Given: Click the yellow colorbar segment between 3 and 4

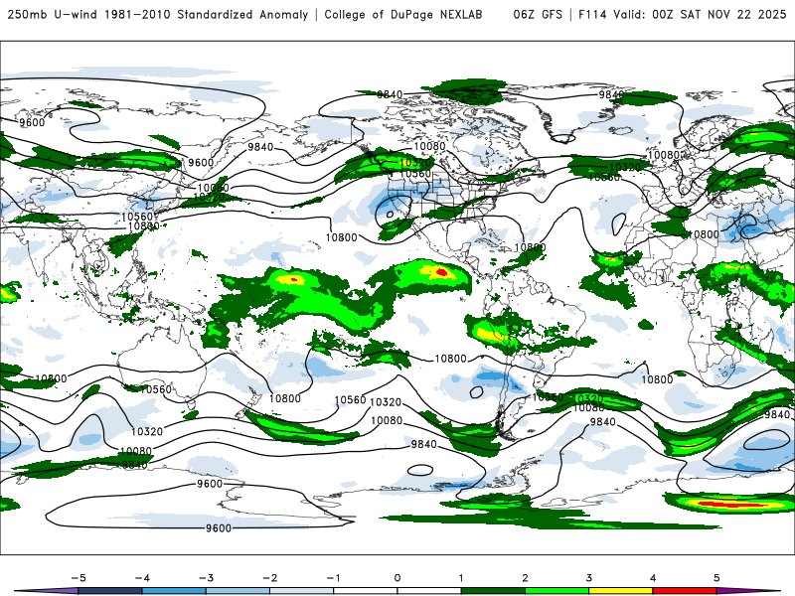Looking at the screenshot, I should [620, 591].
